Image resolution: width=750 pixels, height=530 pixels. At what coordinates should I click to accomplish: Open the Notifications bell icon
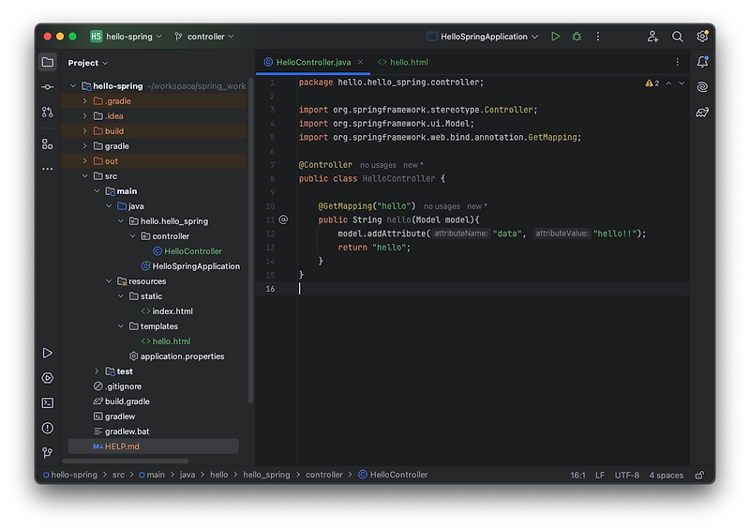pyautogui.click(x=702, y=62)
